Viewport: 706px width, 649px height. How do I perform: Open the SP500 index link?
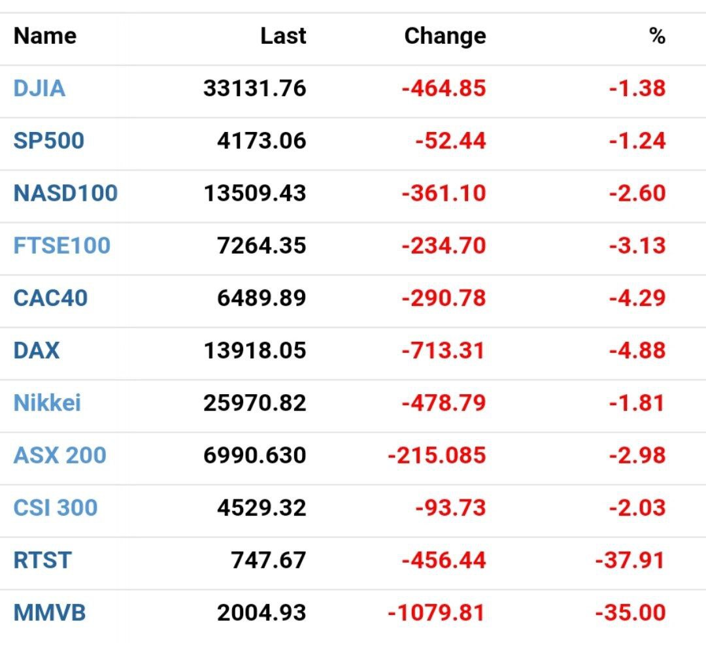point(48,141)
